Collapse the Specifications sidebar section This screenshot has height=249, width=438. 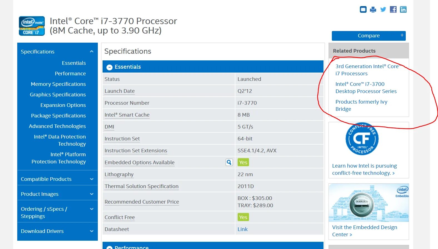(x=92, y=52)
